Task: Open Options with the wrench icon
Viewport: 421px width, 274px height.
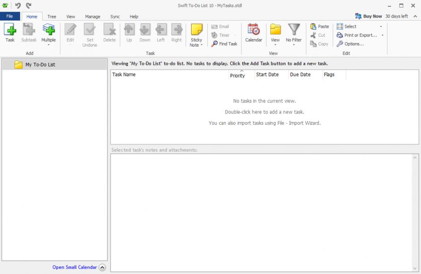Action: click(x=340, y=44)
